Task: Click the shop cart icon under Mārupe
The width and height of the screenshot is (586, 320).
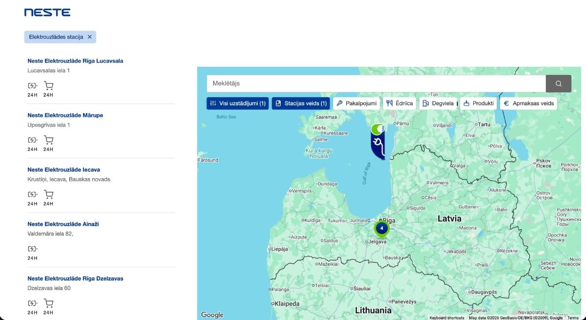Action: pos(48,140)
